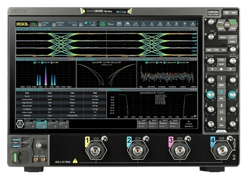247x179 pixels.
Task: Select the Clock Recovery row in results table
Action: [61, 100]
